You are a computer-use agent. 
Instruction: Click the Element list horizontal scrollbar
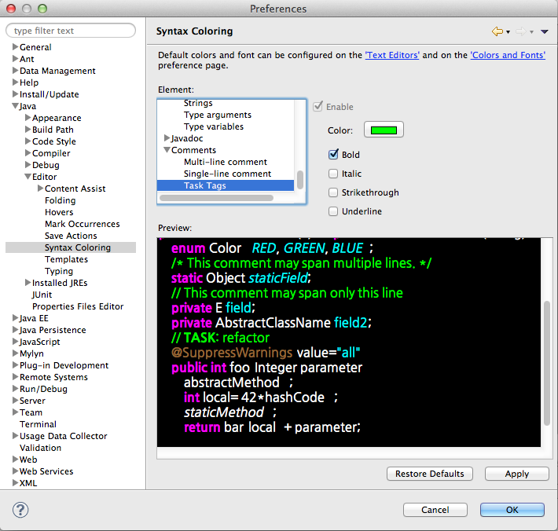coord(216,198)
